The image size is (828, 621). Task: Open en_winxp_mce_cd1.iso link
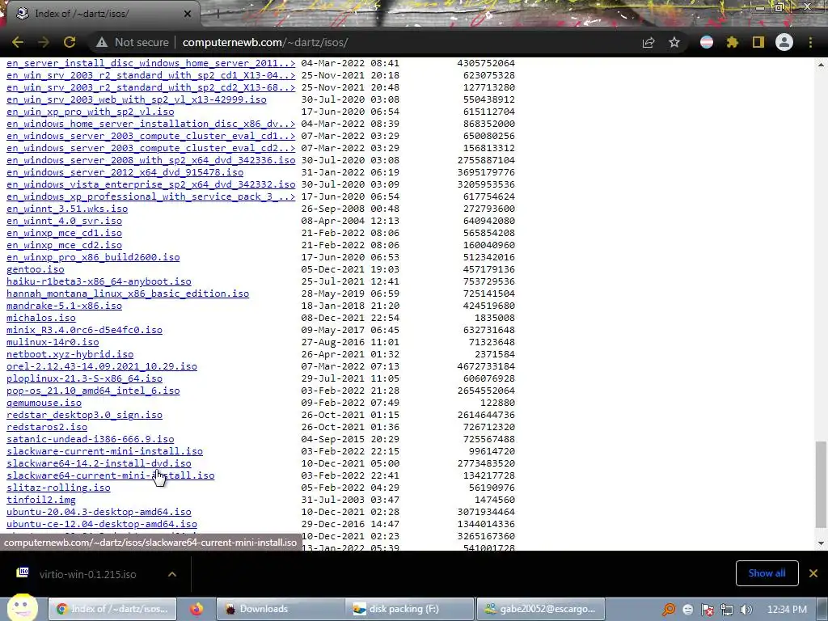64,233
